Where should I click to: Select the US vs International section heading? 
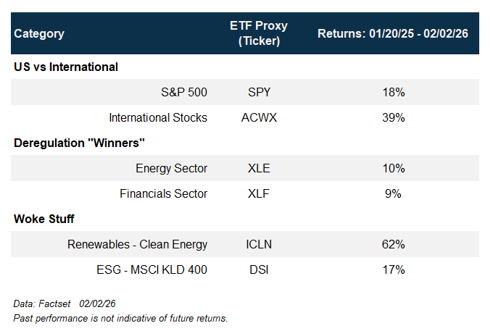point(66,67)
